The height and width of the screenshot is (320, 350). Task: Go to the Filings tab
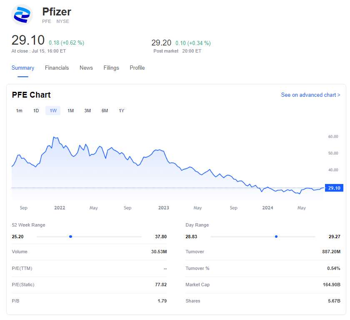point(111,68)
